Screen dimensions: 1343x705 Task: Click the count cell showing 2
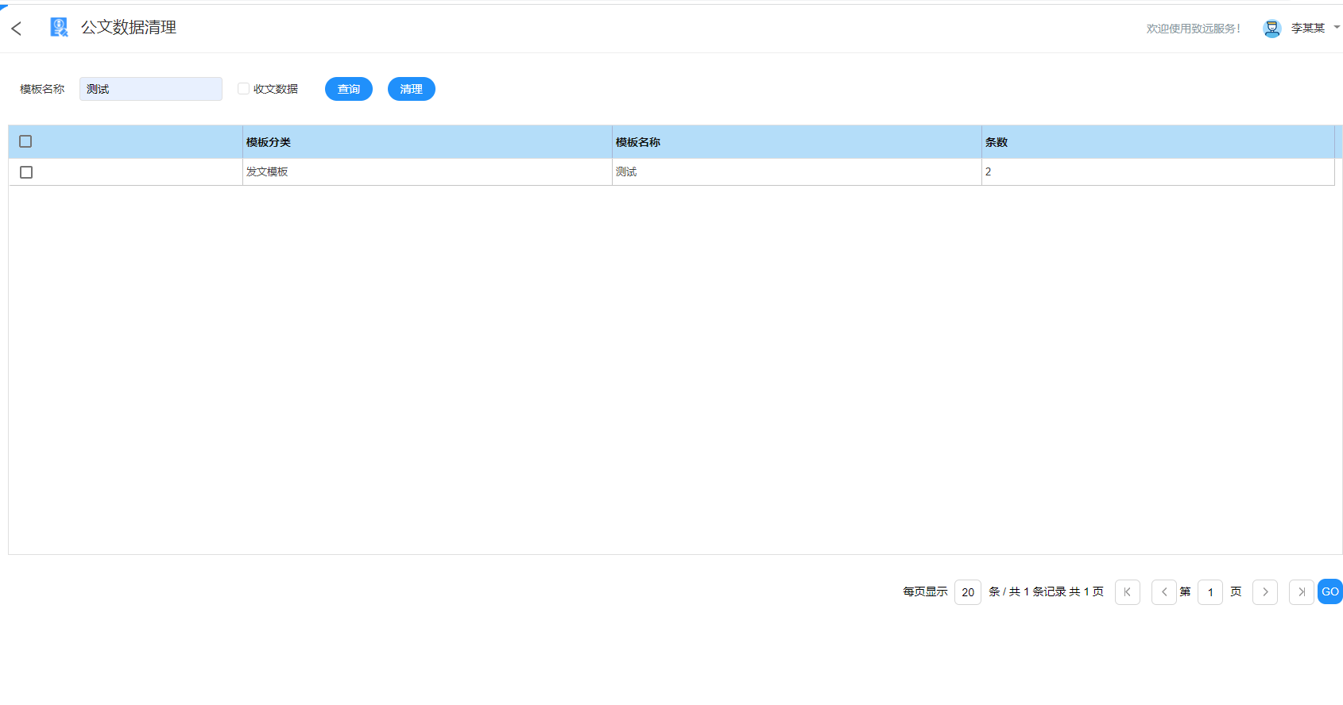(x=1158, y=172)
